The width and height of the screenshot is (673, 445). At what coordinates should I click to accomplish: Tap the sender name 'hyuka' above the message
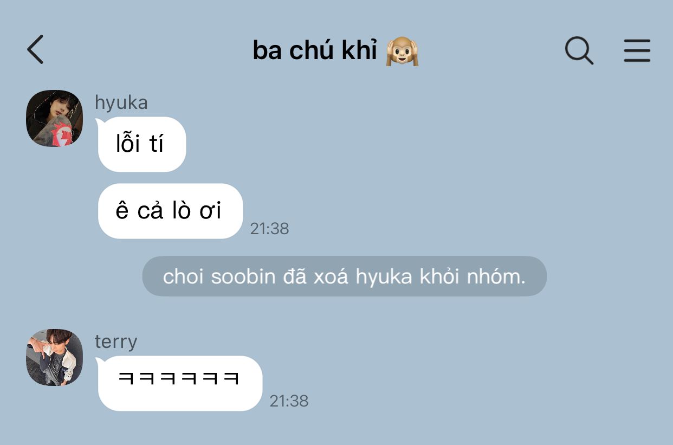click(x=121, y=102)
